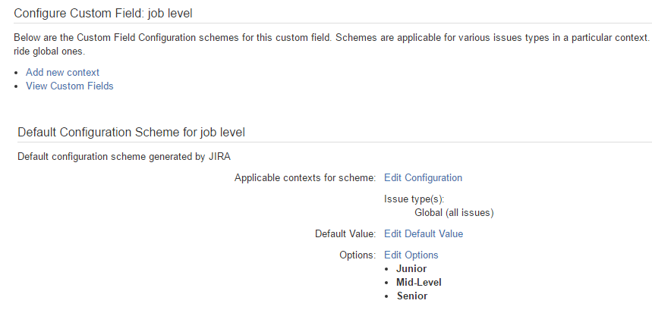Screen dimensions: 652x313
Task: Click Edit Configuration for the scheme
Action: coord(423,177)
